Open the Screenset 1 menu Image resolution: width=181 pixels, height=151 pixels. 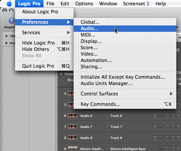click(136, 4)
